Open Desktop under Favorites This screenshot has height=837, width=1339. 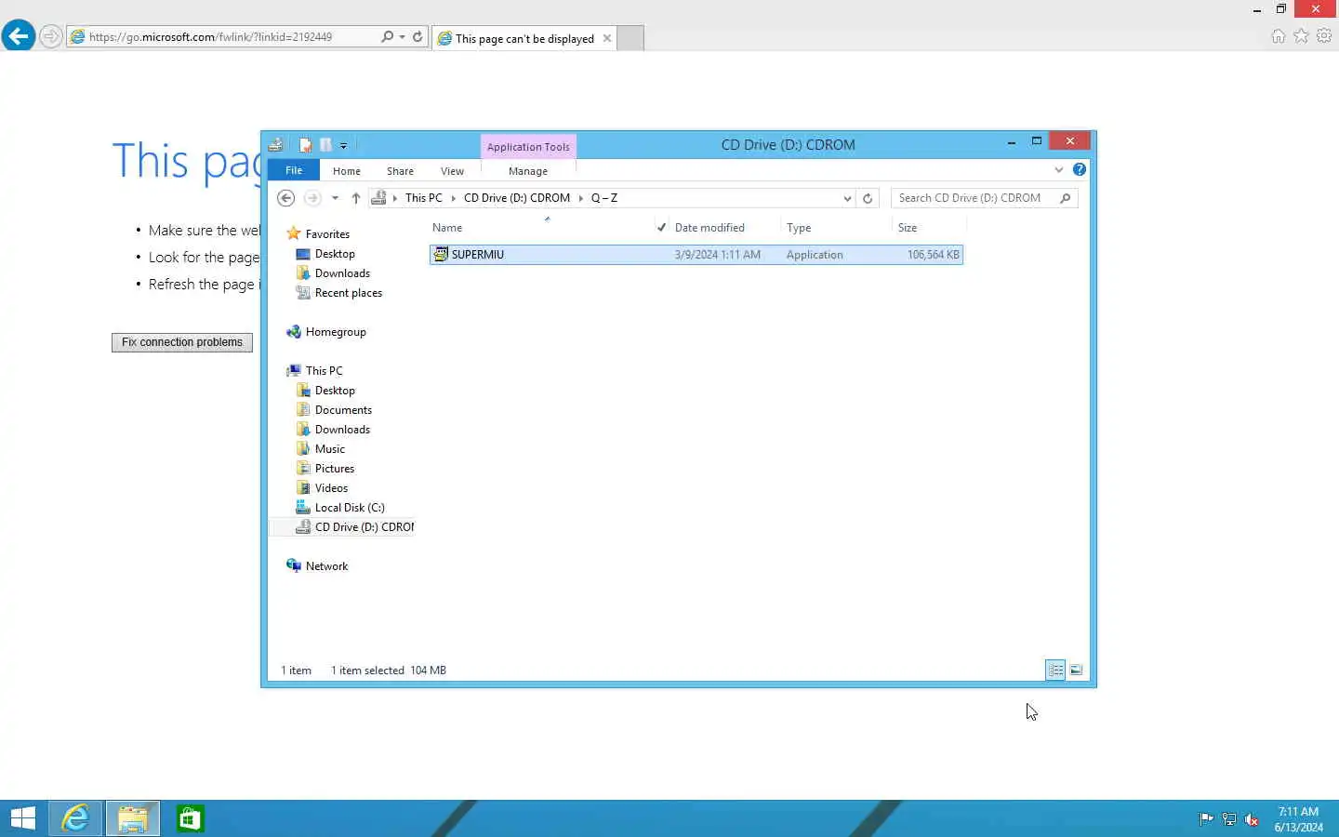tap(335, 254)
